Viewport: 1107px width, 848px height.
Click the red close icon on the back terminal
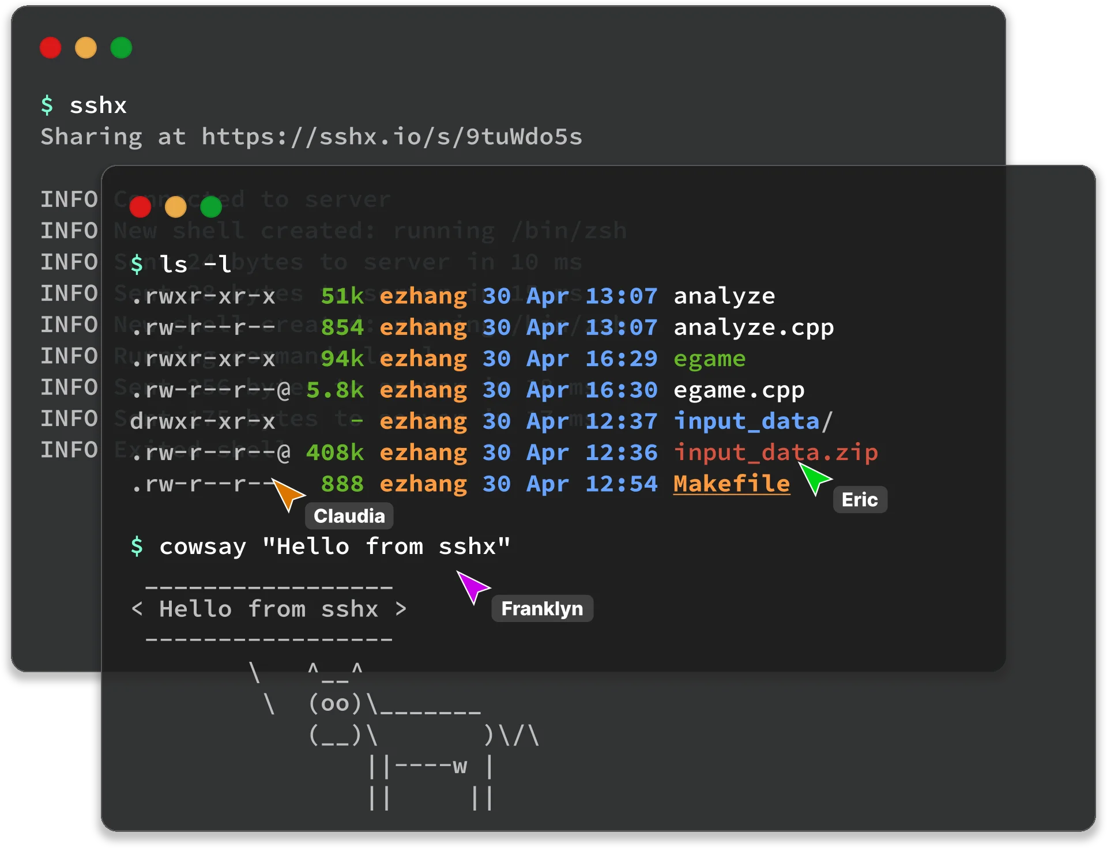point(51,48)
